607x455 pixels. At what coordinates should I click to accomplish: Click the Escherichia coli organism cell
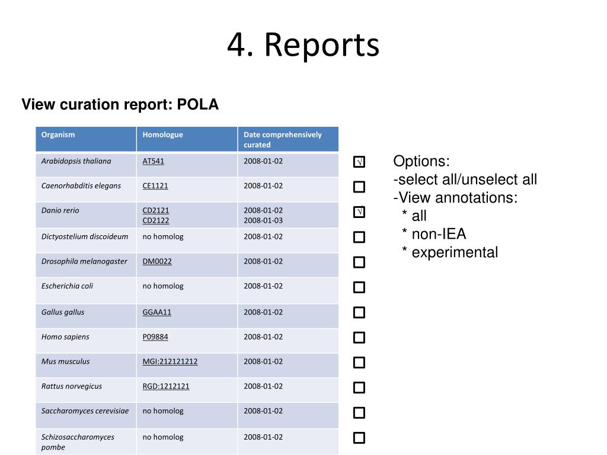point(86,290)
